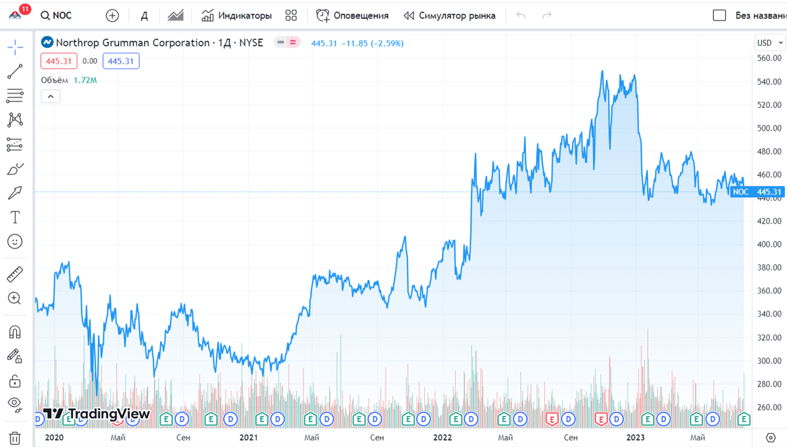
Task: Open indicator templates four-squares icon
Action: [291, 15]
